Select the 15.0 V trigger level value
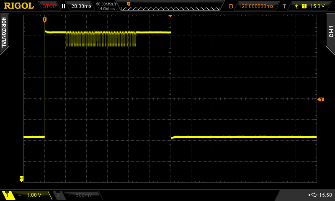 pos(317,6)
